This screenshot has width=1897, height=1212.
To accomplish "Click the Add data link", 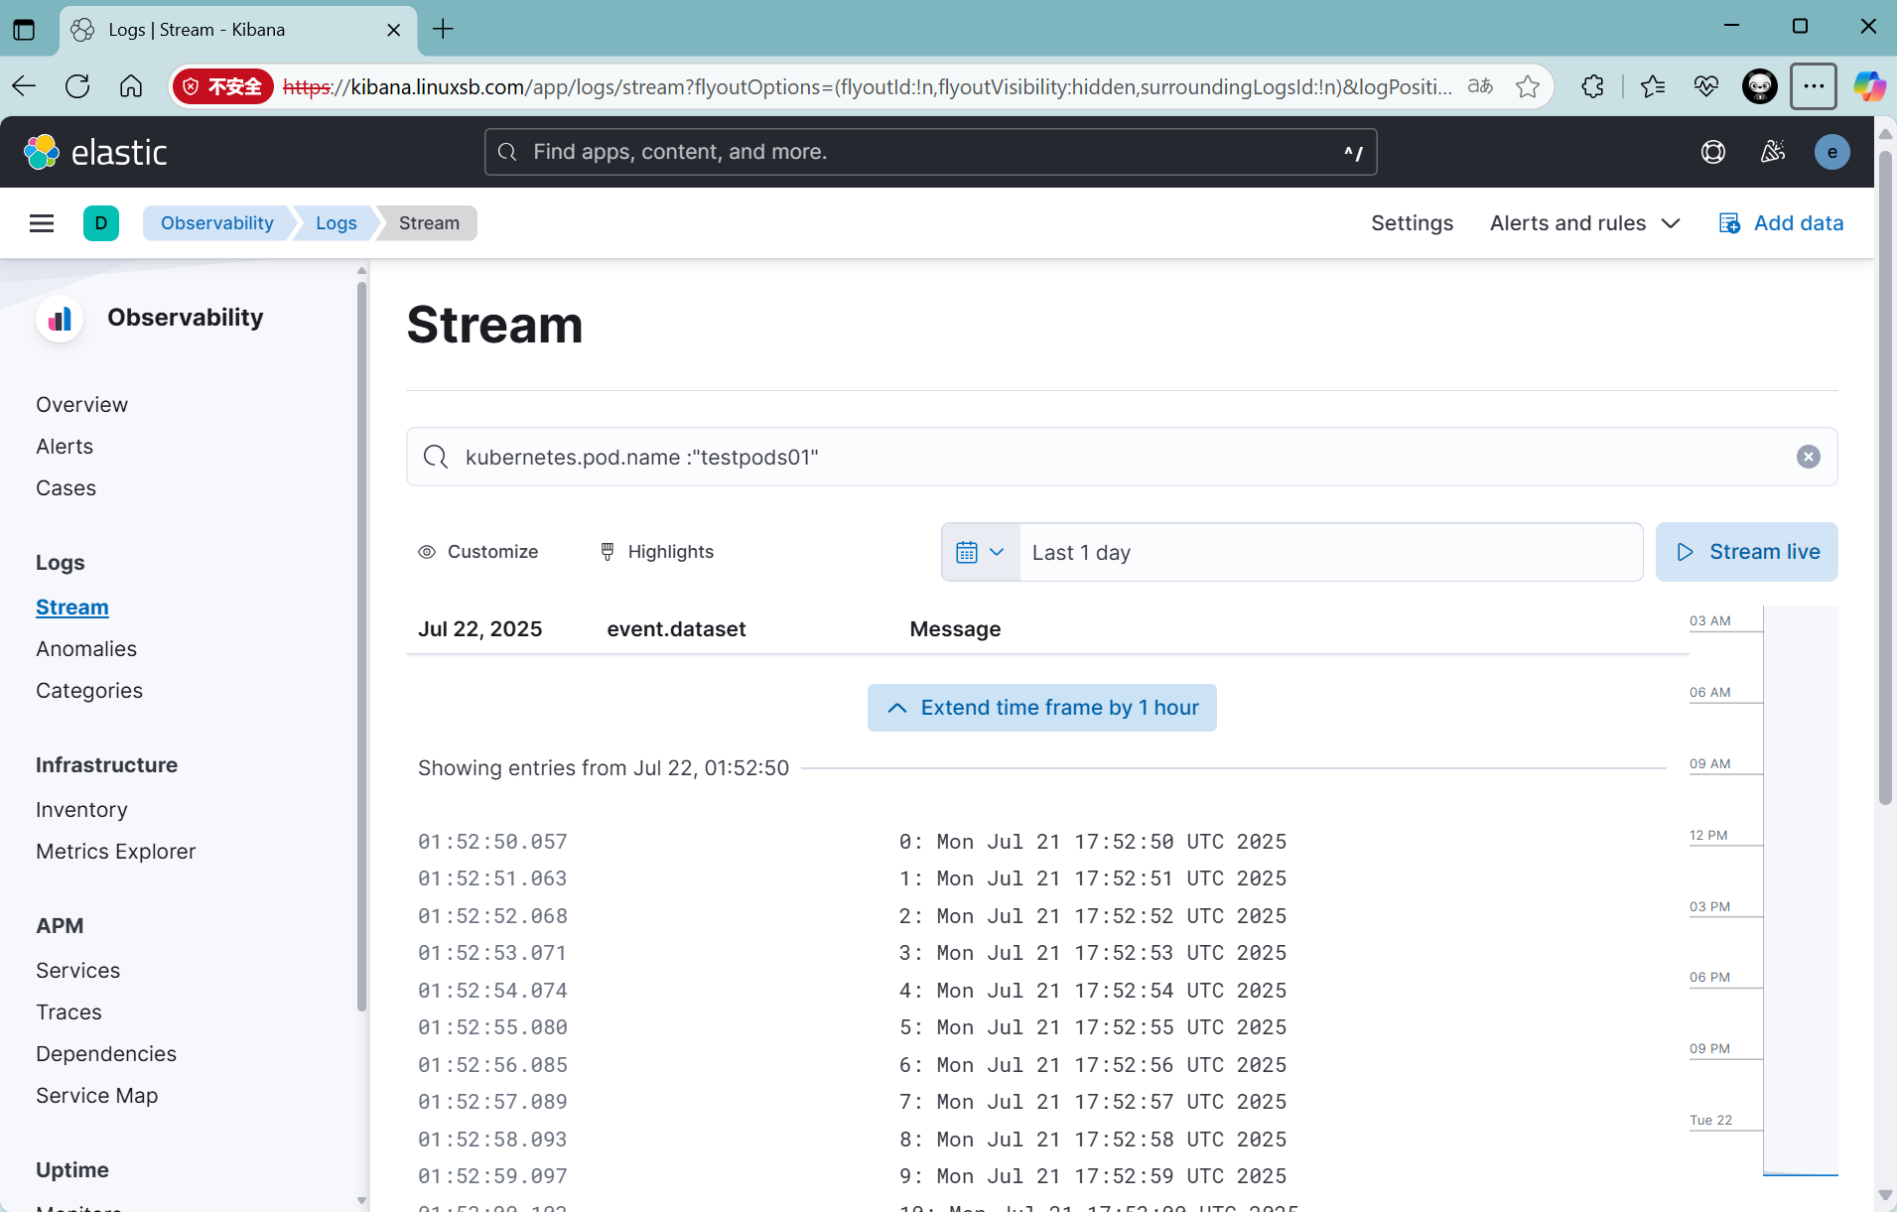I will click(1781, 223).
